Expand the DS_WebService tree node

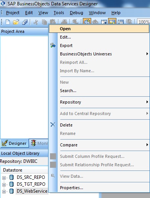[4, 192]
